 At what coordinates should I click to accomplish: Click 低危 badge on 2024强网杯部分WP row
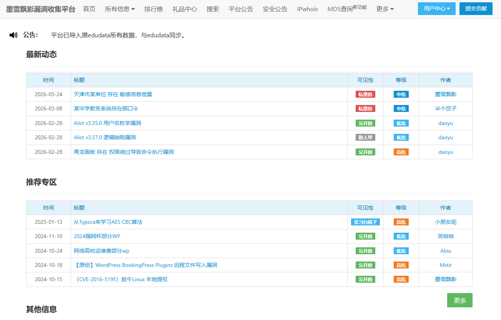(401, 236)
